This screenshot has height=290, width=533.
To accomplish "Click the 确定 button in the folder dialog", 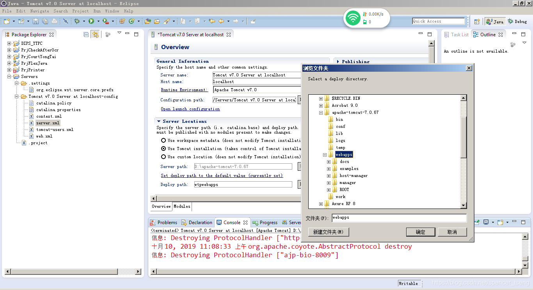I will point(421,232).
